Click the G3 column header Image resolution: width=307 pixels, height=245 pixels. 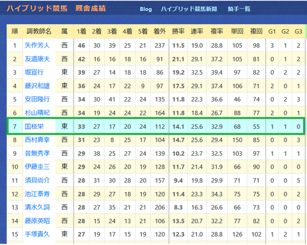[299, 31]
